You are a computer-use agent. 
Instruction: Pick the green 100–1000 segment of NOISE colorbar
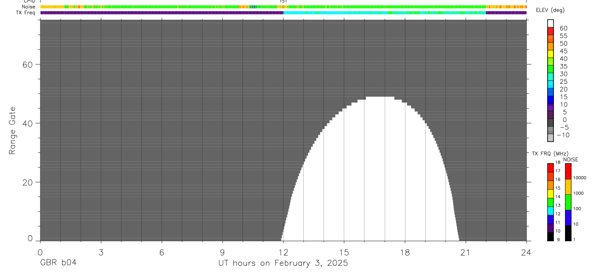click(568, 202)
